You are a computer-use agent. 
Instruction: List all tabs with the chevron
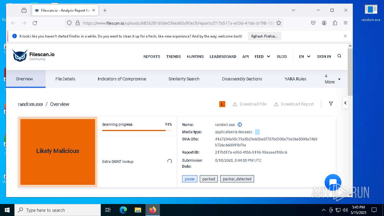point(293,10)
